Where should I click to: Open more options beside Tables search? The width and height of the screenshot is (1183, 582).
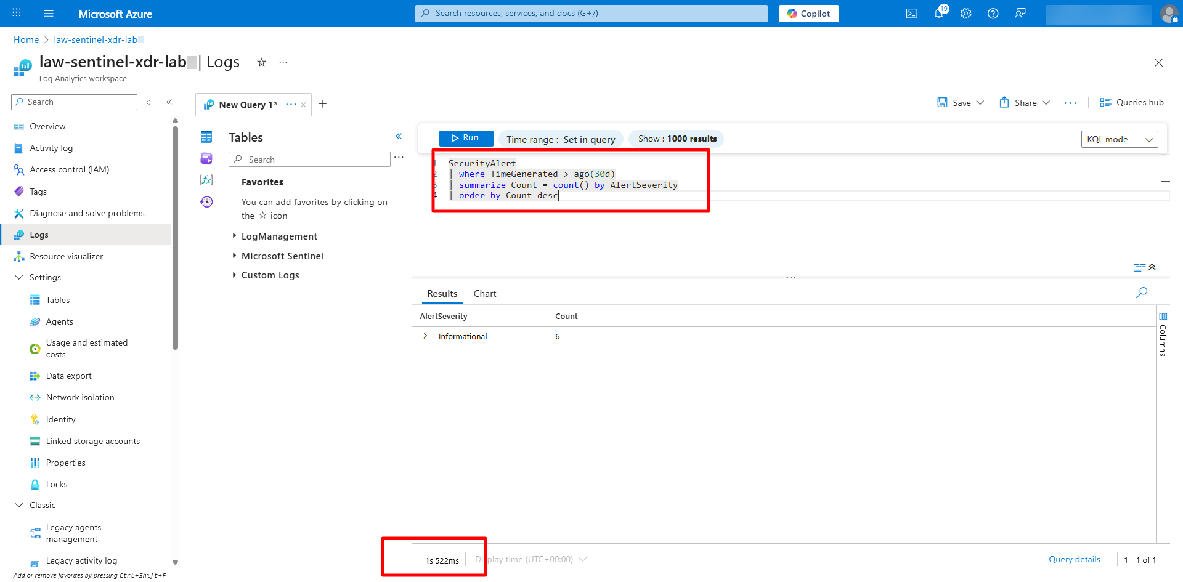399,158
